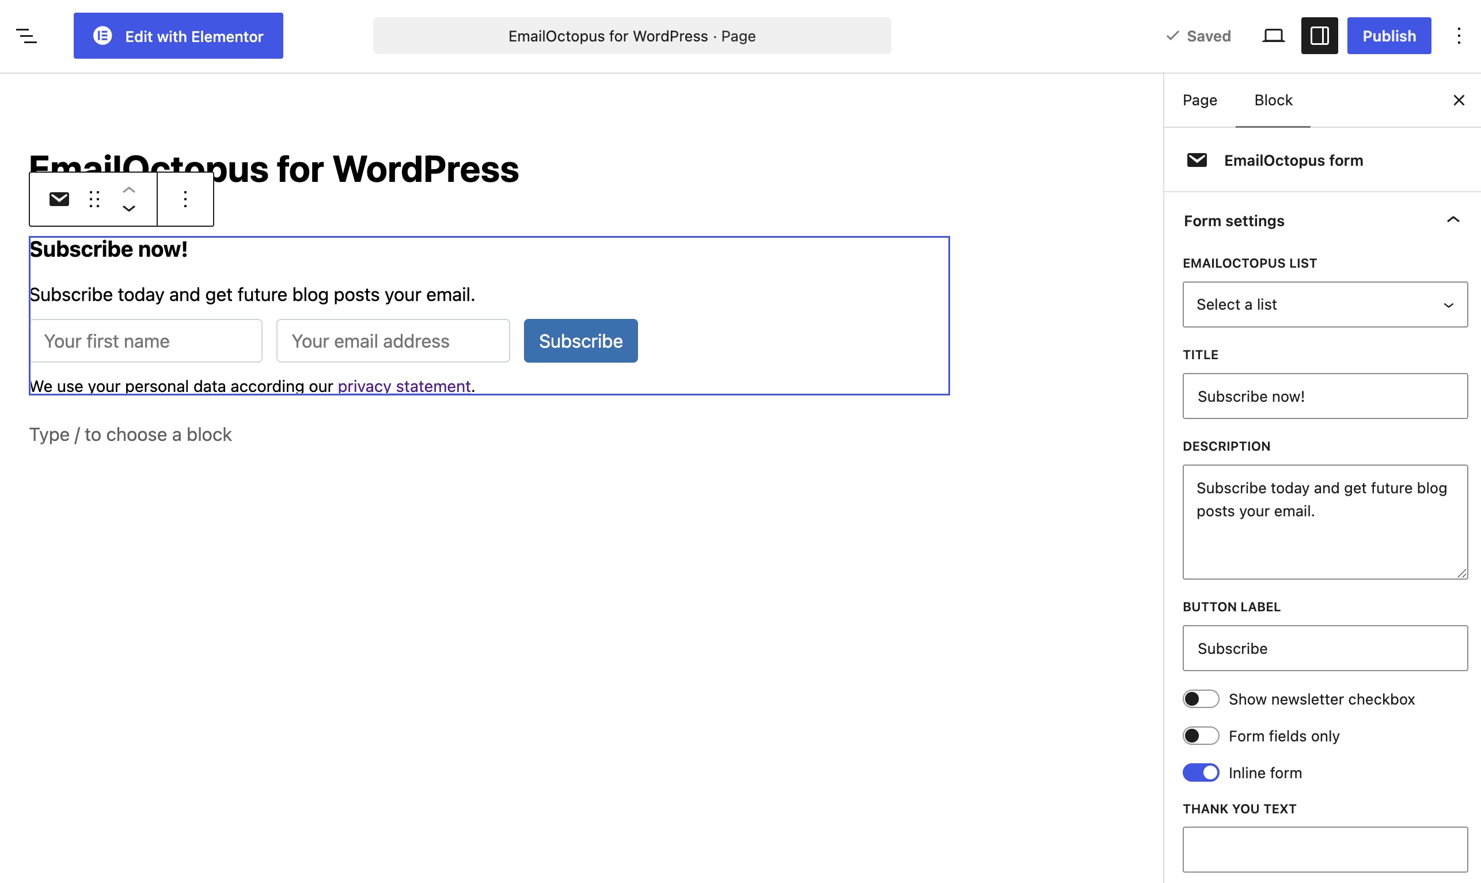This screenshot has width=1481, height=883.
Task: Disable the Inline form toggle
Action: pyautogui.click(x=1201, y=772)
